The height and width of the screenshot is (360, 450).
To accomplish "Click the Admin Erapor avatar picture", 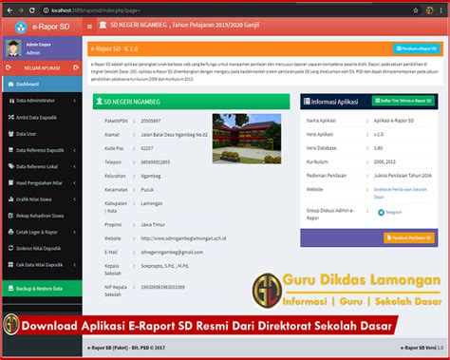I will pyautogui.click(x=13, y=48).
